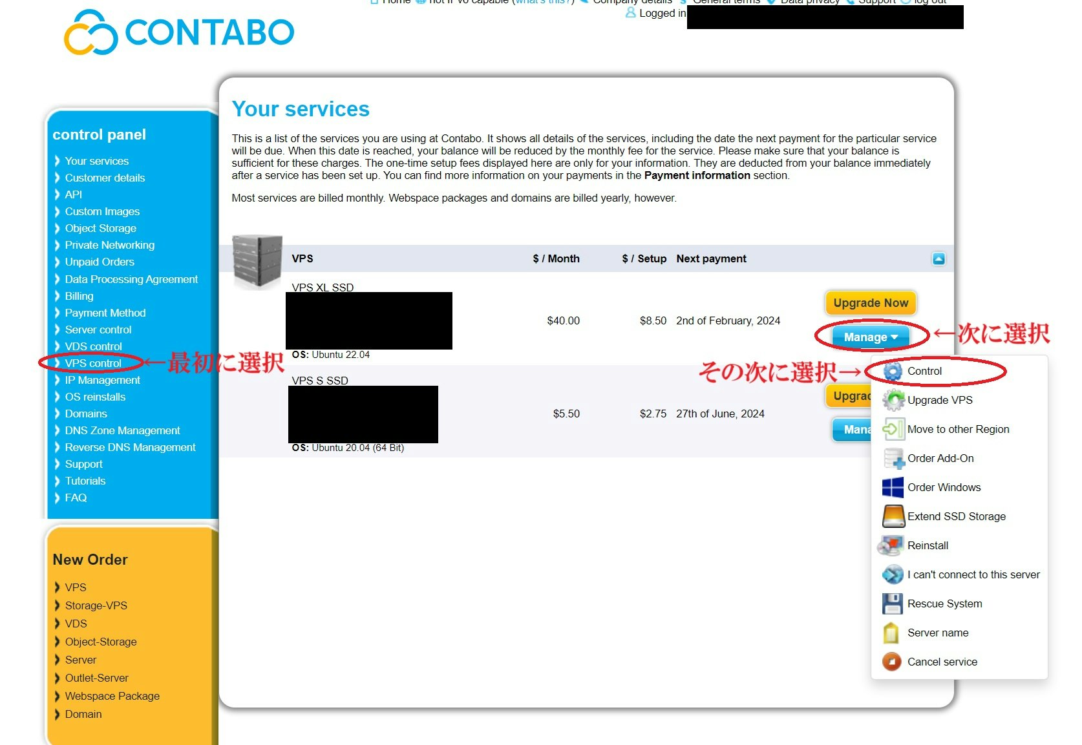The height and width of the screenshot is (745, 1082).
Task: Open the API sidebar link
Action: (73, 194)
